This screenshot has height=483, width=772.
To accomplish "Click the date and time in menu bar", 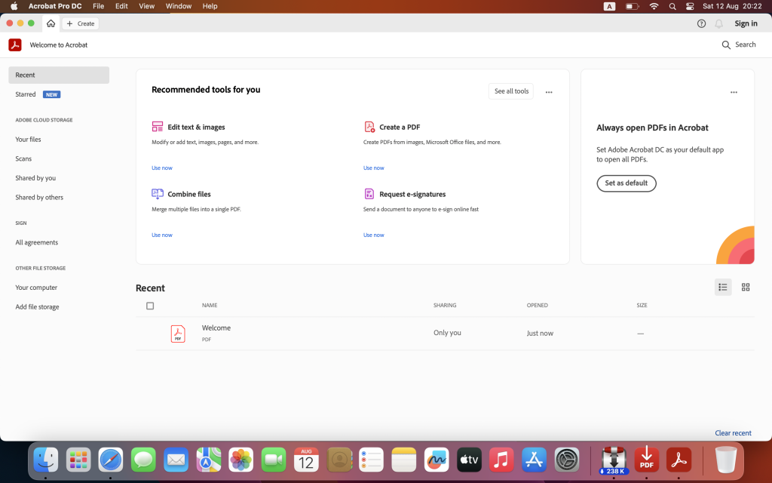I will click(732, 6).
